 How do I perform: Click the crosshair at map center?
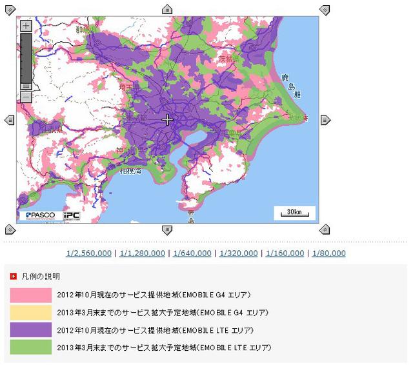168,120
